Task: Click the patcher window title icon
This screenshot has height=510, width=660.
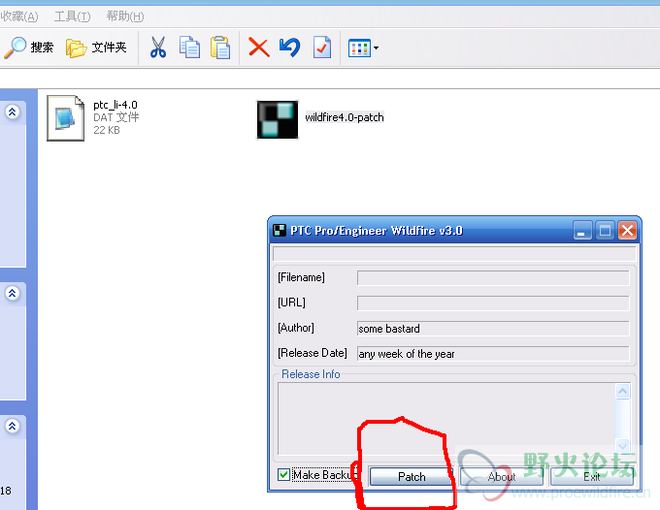Action: tap(280, 231)
